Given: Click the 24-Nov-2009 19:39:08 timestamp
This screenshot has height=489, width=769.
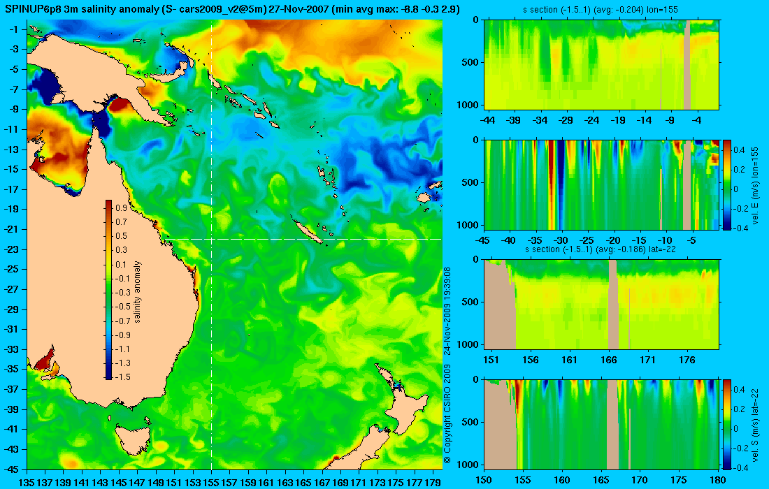Looking at the screenshot, I should click(x=447, y=311).
